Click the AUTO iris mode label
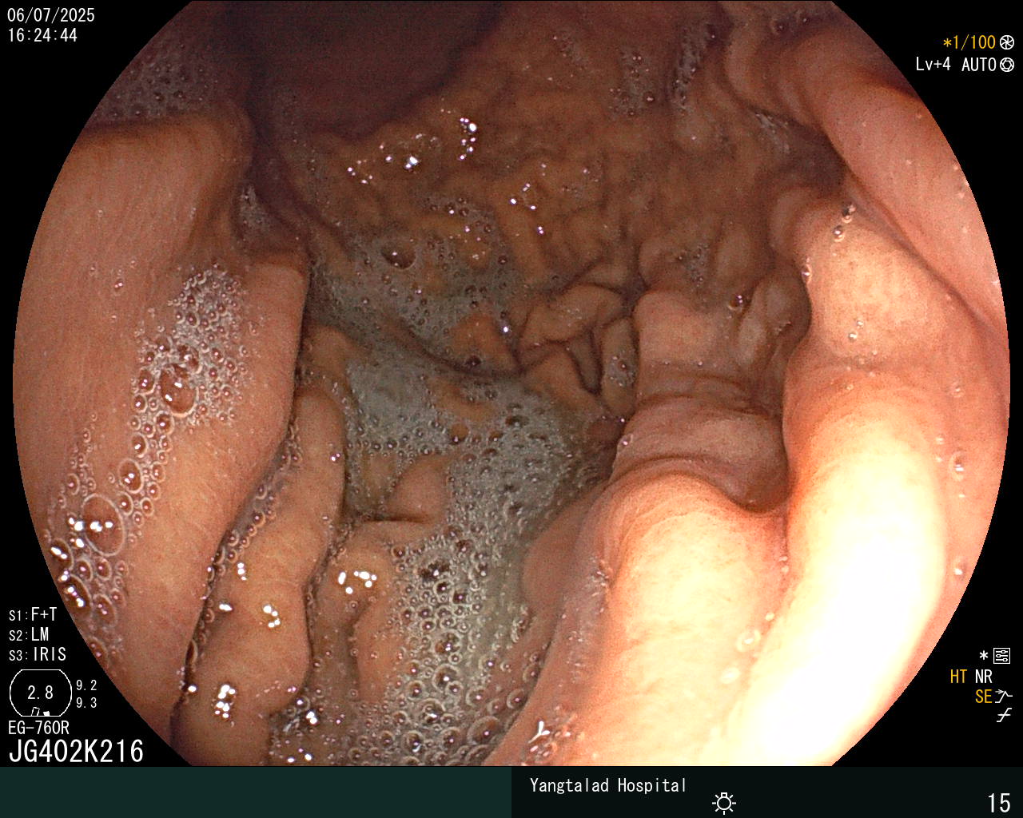1023x818 pixels. (978, 65)
